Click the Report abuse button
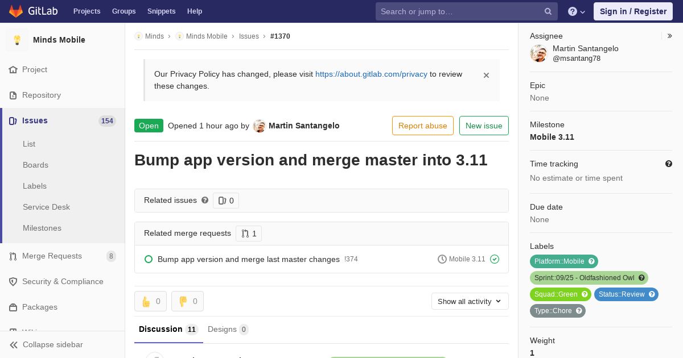 click(x=423, y=126)
